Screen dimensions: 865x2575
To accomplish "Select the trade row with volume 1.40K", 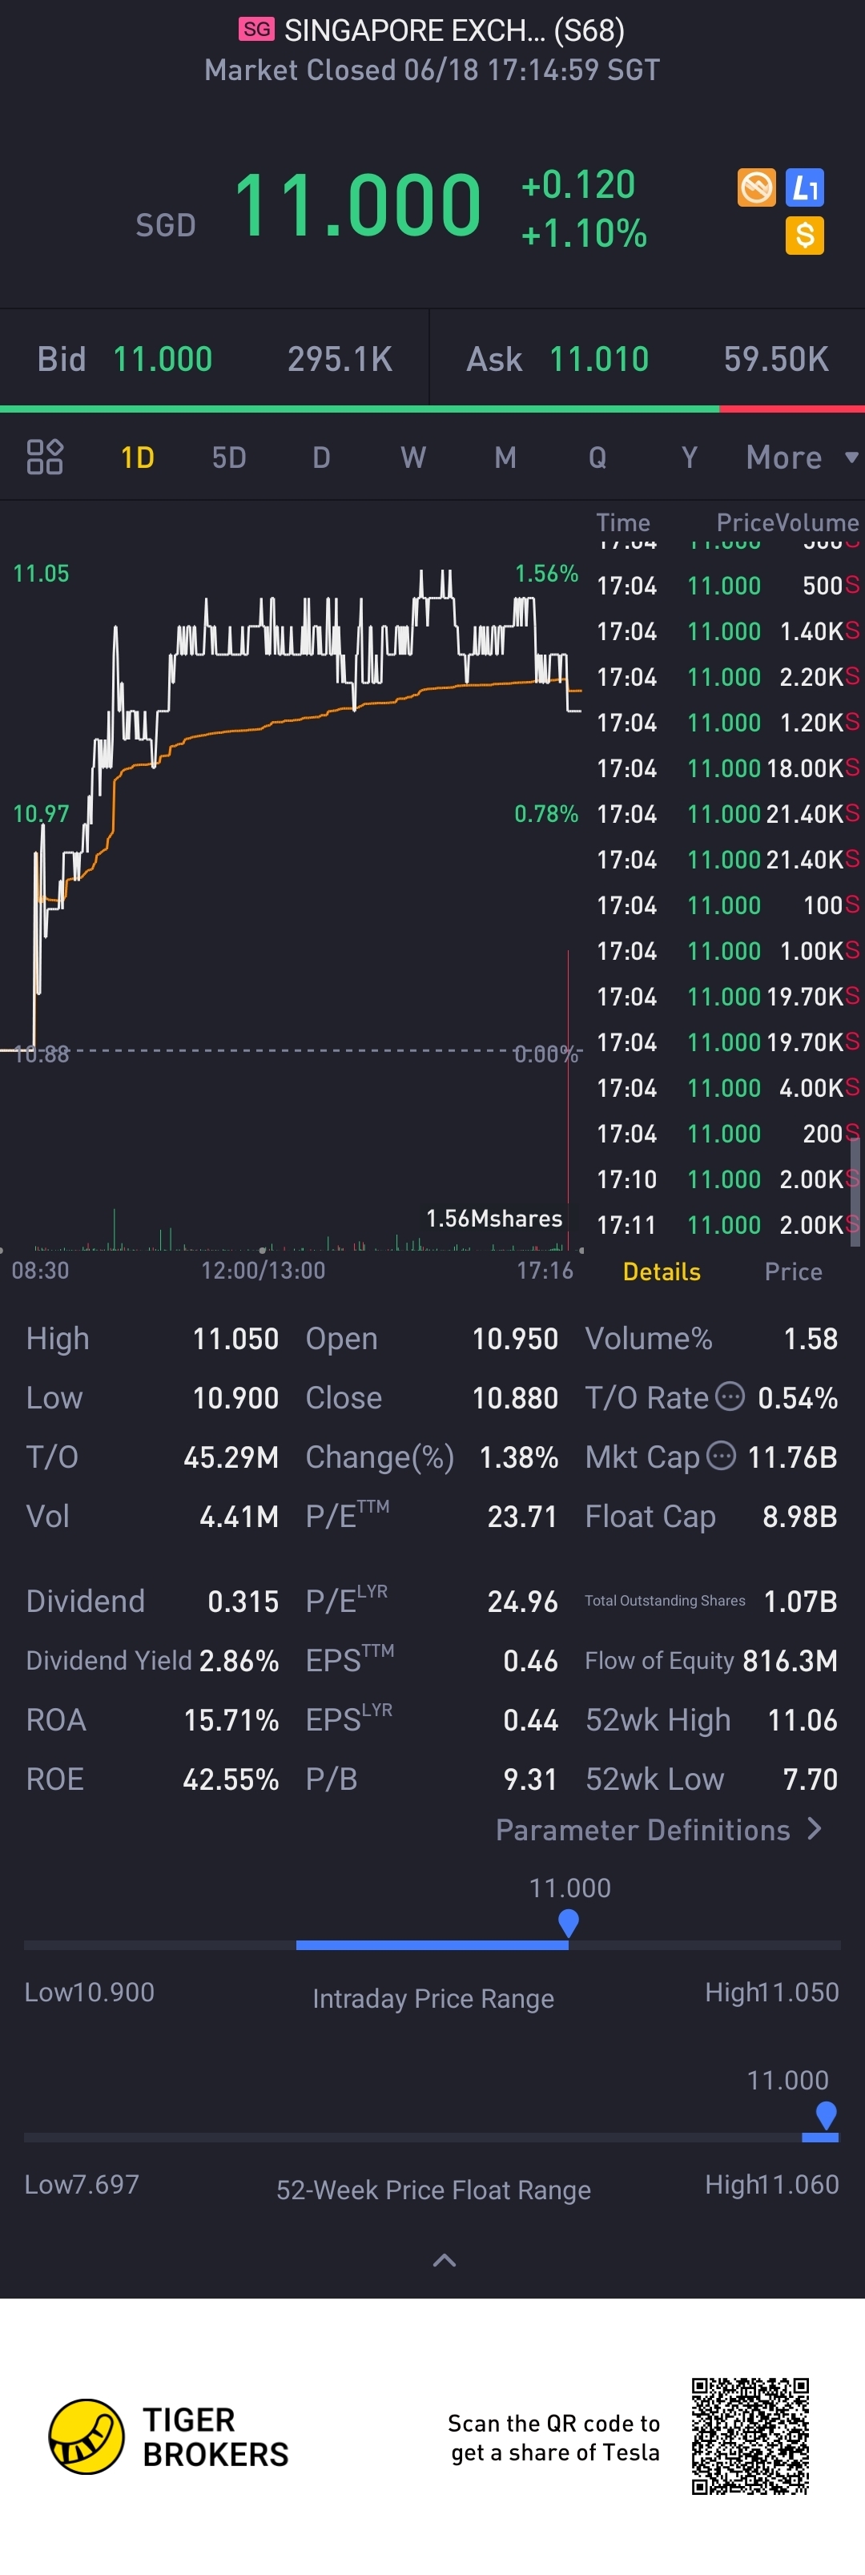I will tap(727, 631).
